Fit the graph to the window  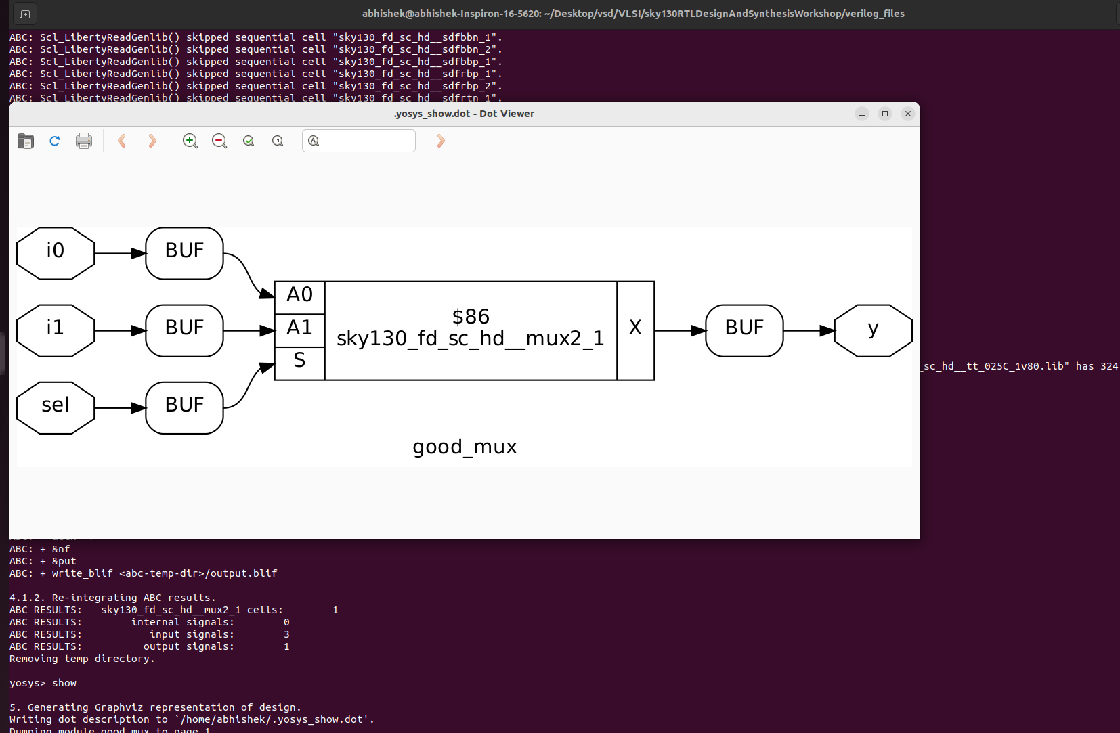pos(249,141)
